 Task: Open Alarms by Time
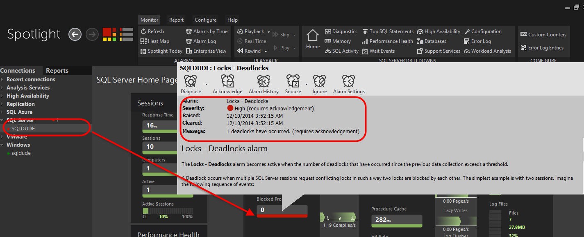207,31
